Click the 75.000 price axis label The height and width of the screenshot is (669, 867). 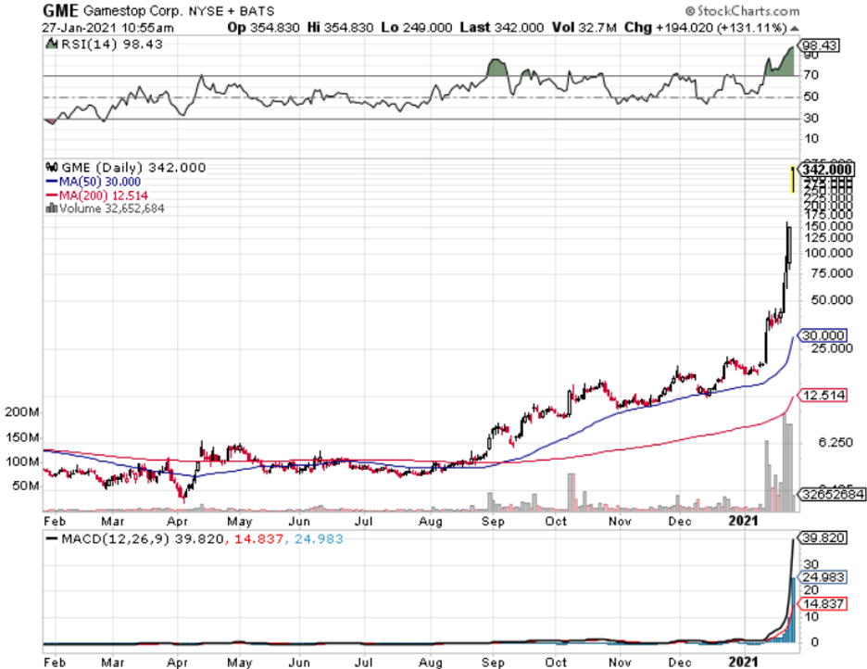pyautogui.click(x=832, y=273)
